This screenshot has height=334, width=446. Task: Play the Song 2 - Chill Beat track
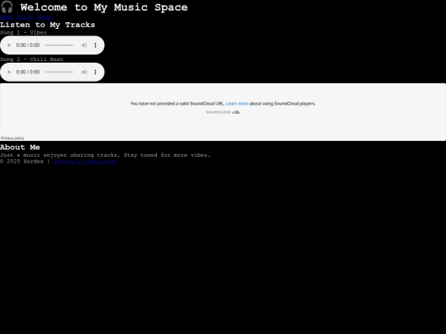click(x=9, y=72)
